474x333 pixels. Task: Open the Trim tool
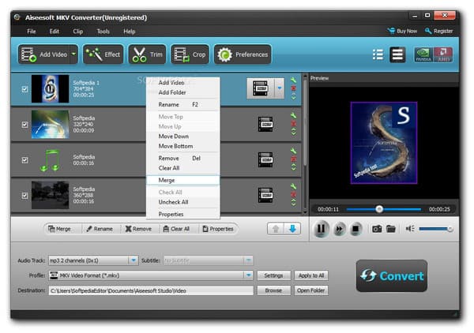[147, 54]
